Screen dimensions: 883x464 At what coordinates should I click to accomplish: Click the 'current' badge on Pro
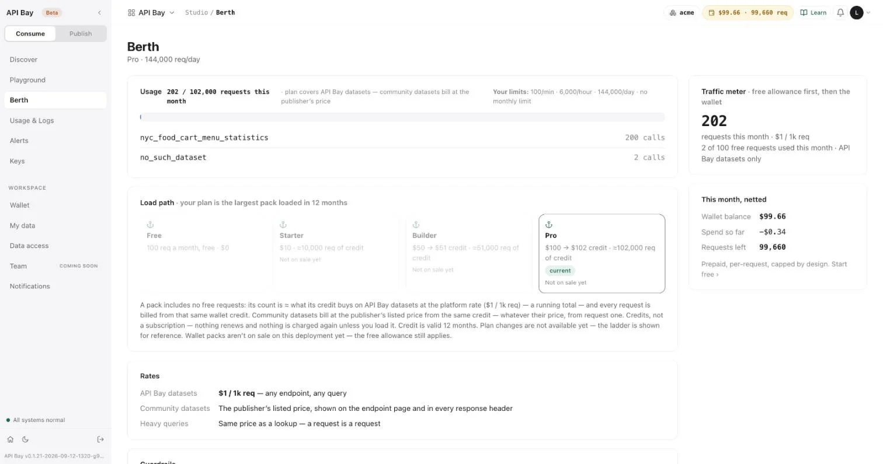pyautogui.click(x=560, y=271)
